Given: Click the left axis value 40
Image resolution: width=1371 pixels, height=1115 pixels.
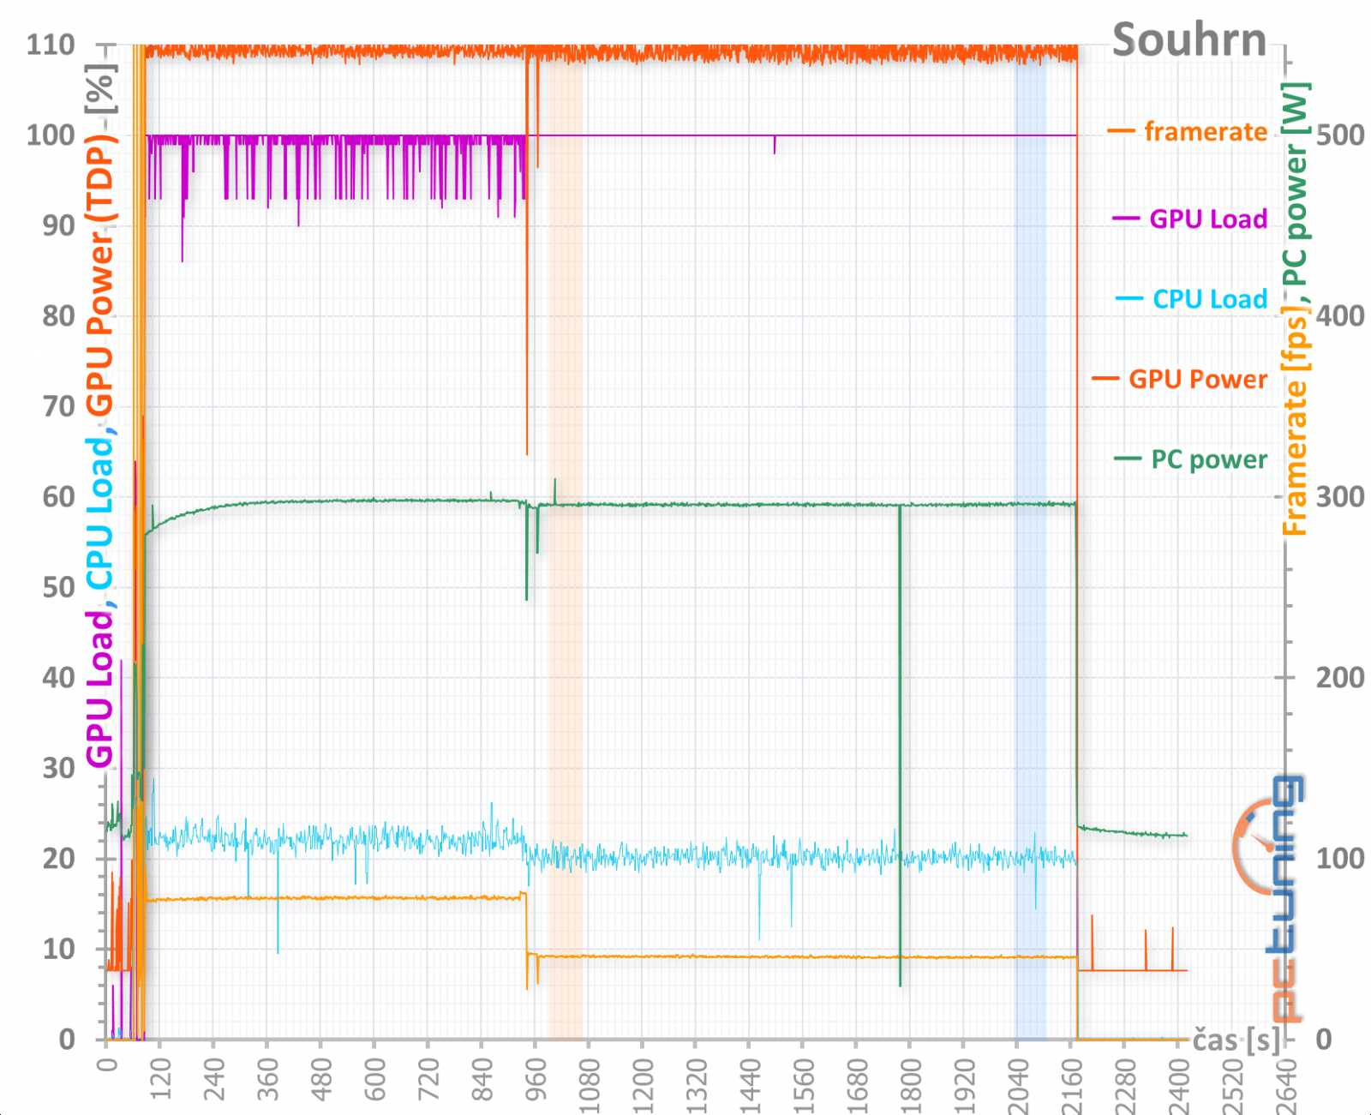Looking at the screenshot, I should click(x=59, y=678).
